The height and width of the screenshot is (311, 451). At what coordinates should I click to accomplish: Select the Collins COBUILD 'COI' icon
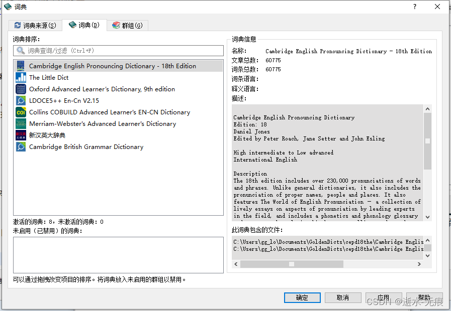20,112
